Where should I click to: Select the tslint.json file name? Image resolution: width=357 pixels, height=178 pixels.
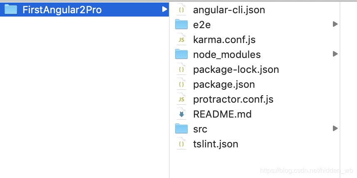coord(216,144)
